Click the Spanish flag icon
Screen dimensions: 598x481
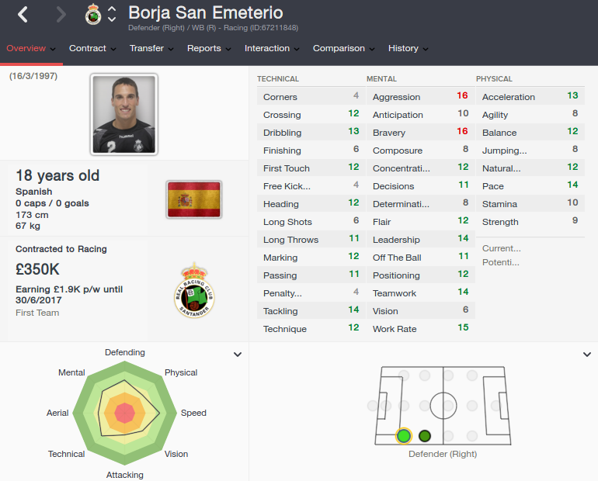[x=194, y=199]
